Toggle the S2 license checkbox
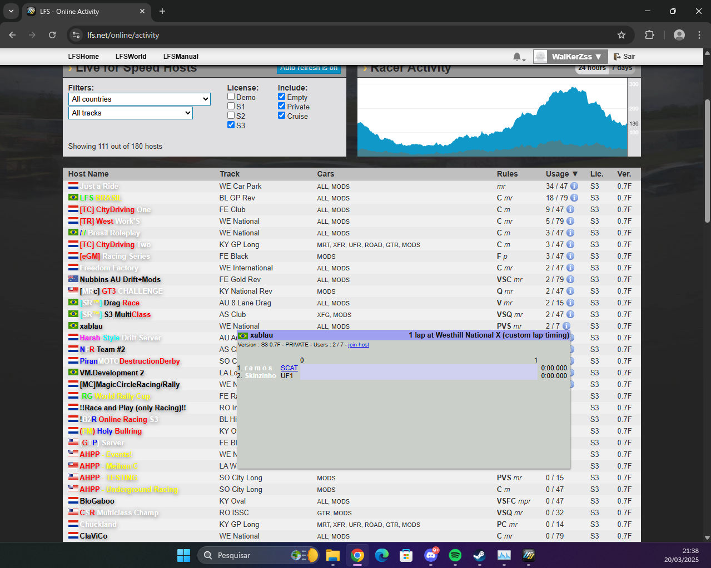 231,115
